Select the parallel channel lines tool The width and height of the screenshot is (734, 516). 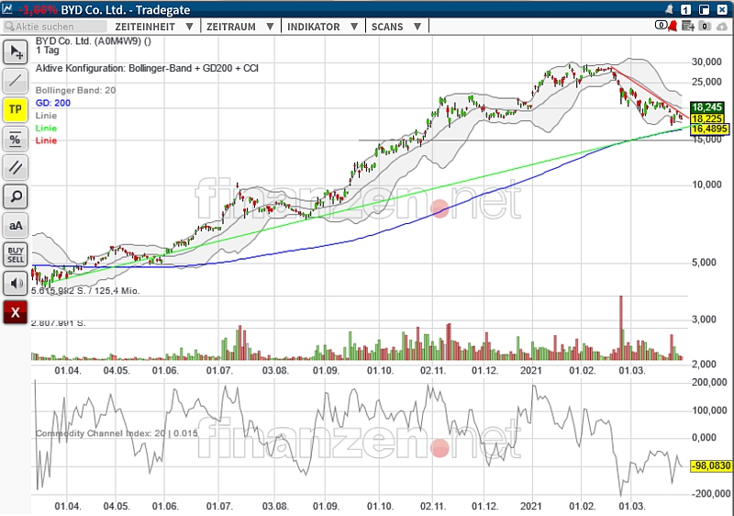tap(16, 168)
